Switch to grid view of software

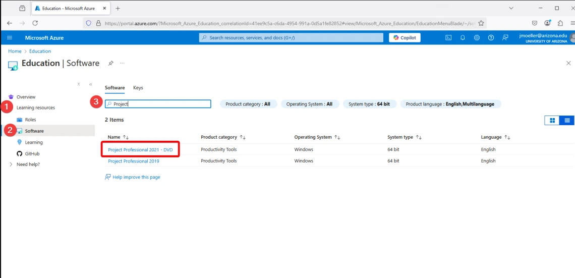[x=552, y=120]
